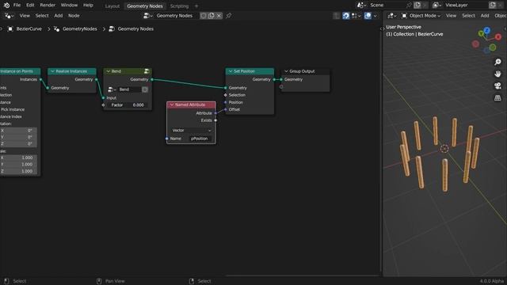Open 3D viewport View menu

[x=451, y=16]
